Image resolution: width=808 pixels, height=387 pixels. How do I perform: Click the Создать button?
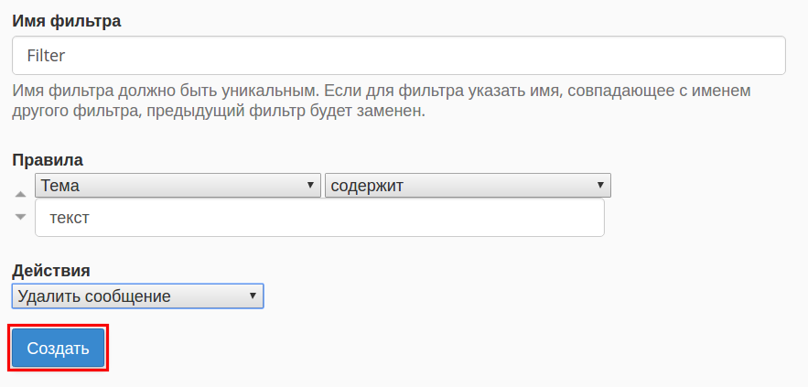point(59,349)
